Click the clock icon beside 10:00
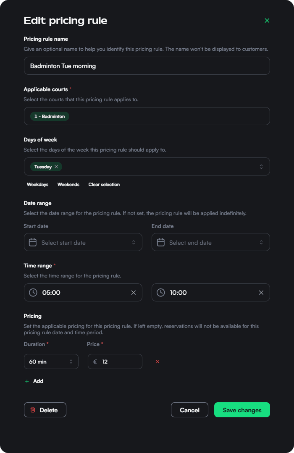 (160, 292)
